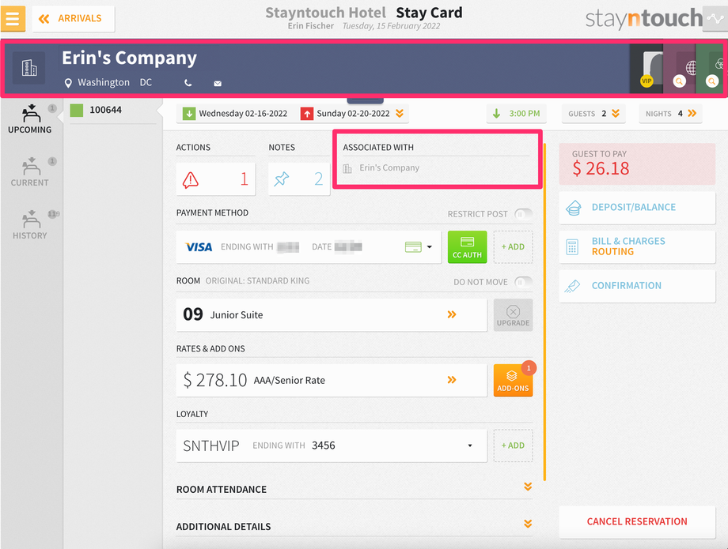Open the Add-Ons button
This screenshot has height=549, width=728.
click(x=513, y=380)
